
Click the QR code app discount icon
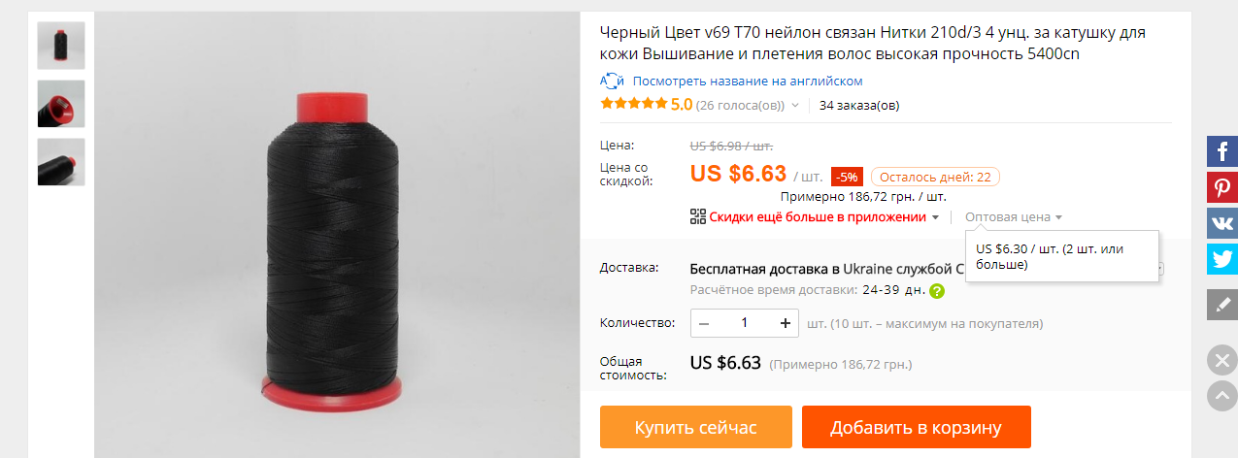[x=698, y=216]
